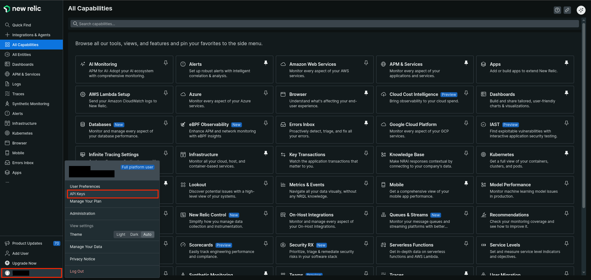Click the help question mark icon

click(557, 10)
